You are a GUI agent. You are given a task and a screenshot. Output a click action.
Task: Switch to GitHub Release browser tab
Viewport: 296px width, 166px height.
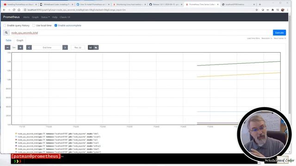(x=165, y=4)
